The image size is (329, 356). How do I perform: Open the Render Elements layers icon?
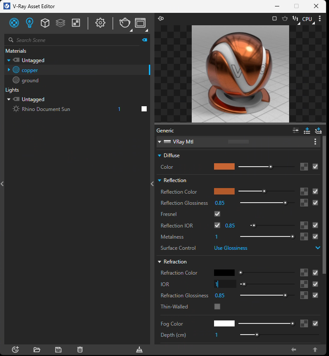click(x=60, y=23)
